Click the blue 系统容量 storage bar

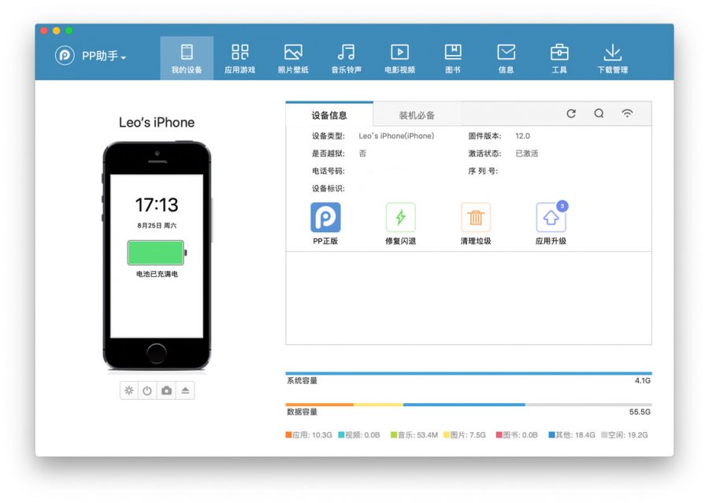point(469,373)
